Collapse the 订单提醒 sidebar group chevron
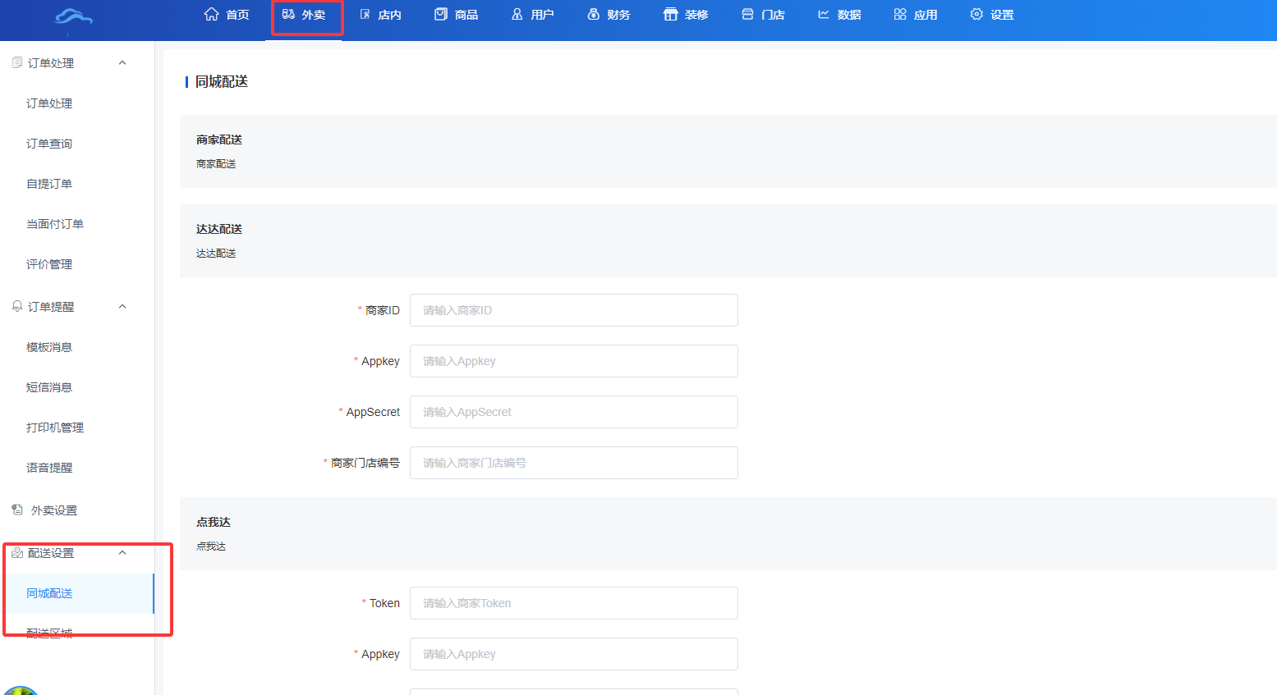Screen dimensions: 1277x695 click(122, 306)
